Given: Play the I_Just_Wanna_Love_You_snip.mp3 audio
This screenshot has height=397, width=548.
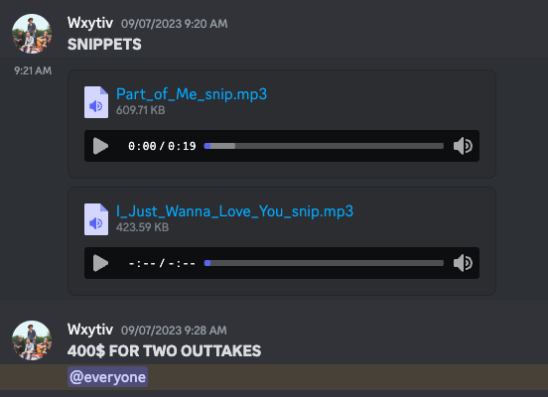Looking at the screenshot, I should click(x=100, y=263).
